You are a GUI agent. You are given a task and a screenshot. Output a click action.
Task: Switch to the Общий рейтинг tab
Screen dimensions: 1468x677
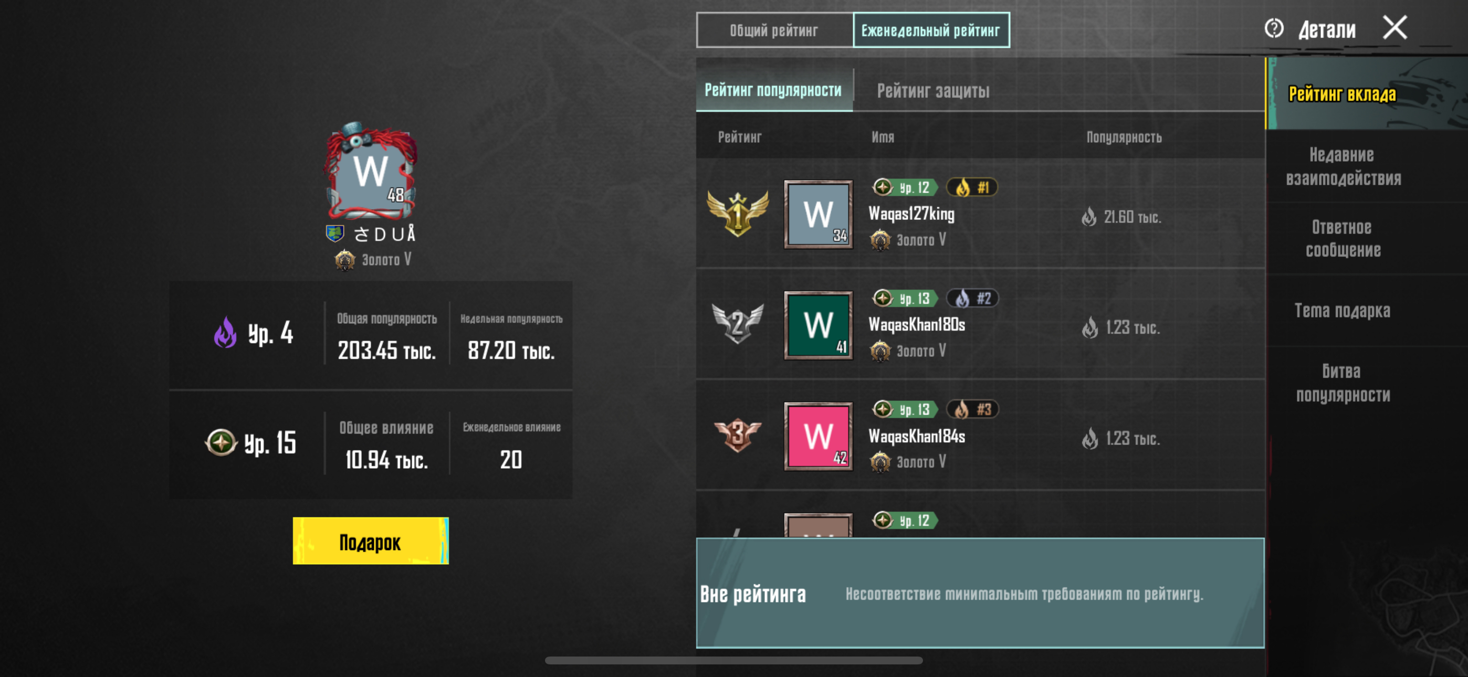(x=774, y=30)
